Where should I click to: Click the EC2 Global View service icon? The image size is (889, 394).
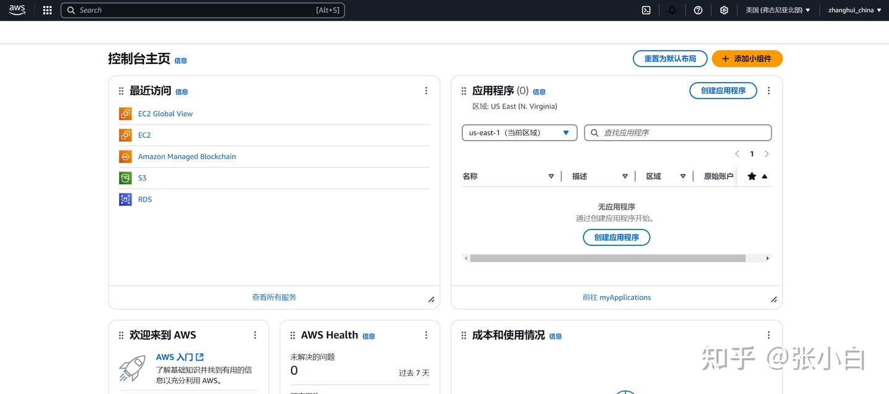(x=125, y=113)
